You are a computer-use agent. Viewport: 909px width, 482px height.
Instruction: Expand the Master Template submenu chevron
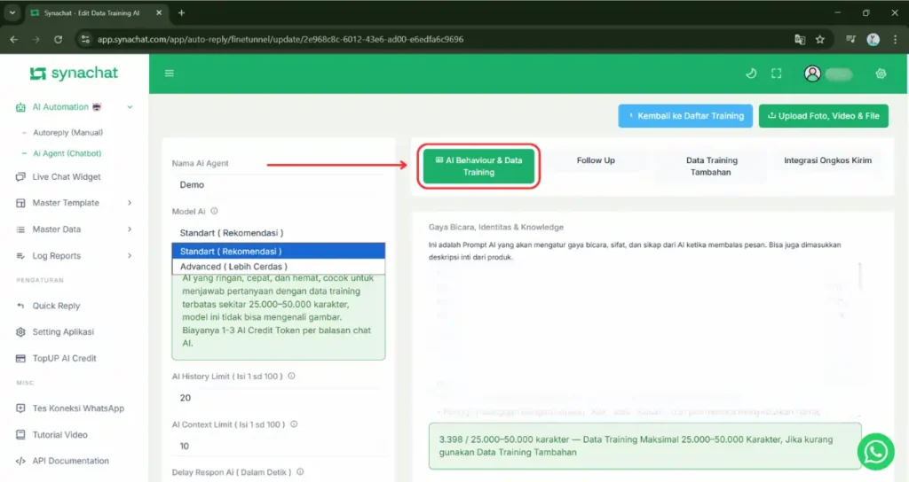click(130, 203)
